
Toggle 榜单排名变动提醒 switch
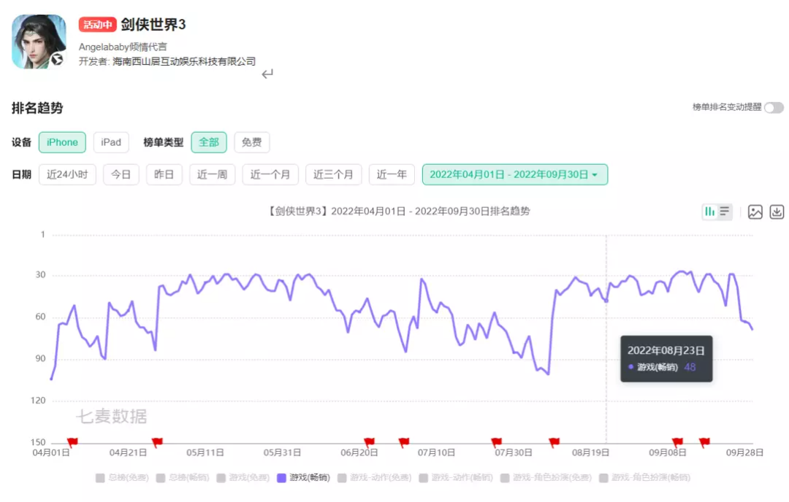tap(774, 107)
